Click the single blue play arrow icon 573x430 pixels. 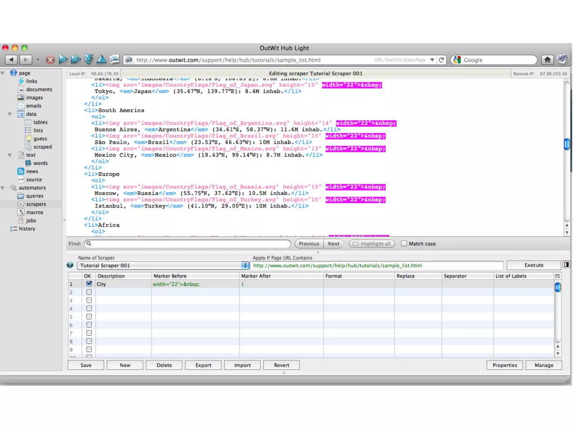coord(63,59)
